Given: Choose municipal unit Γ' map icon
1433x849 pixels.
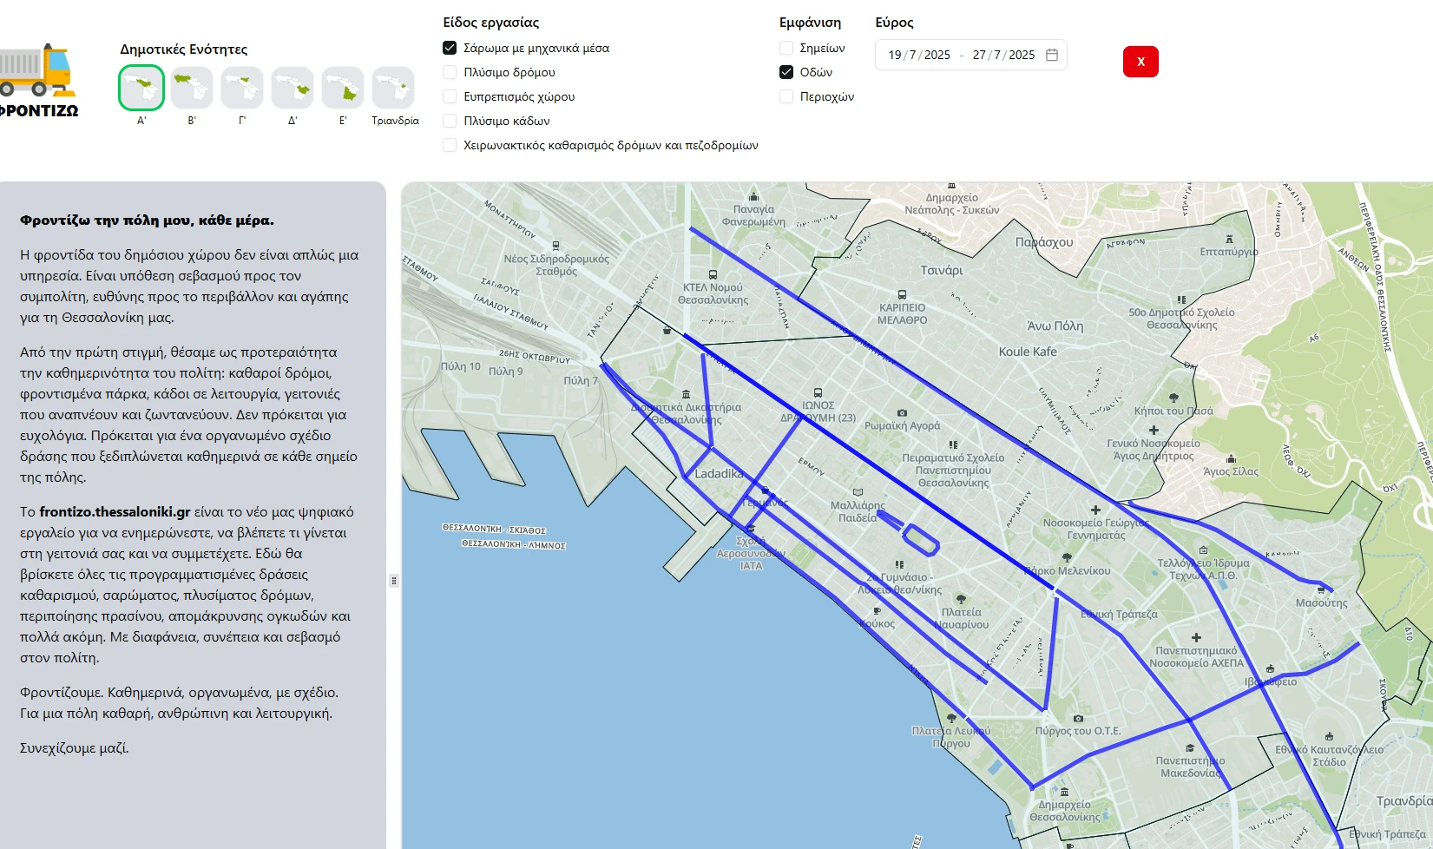Looking at the screenshot, I should (242, 88).
